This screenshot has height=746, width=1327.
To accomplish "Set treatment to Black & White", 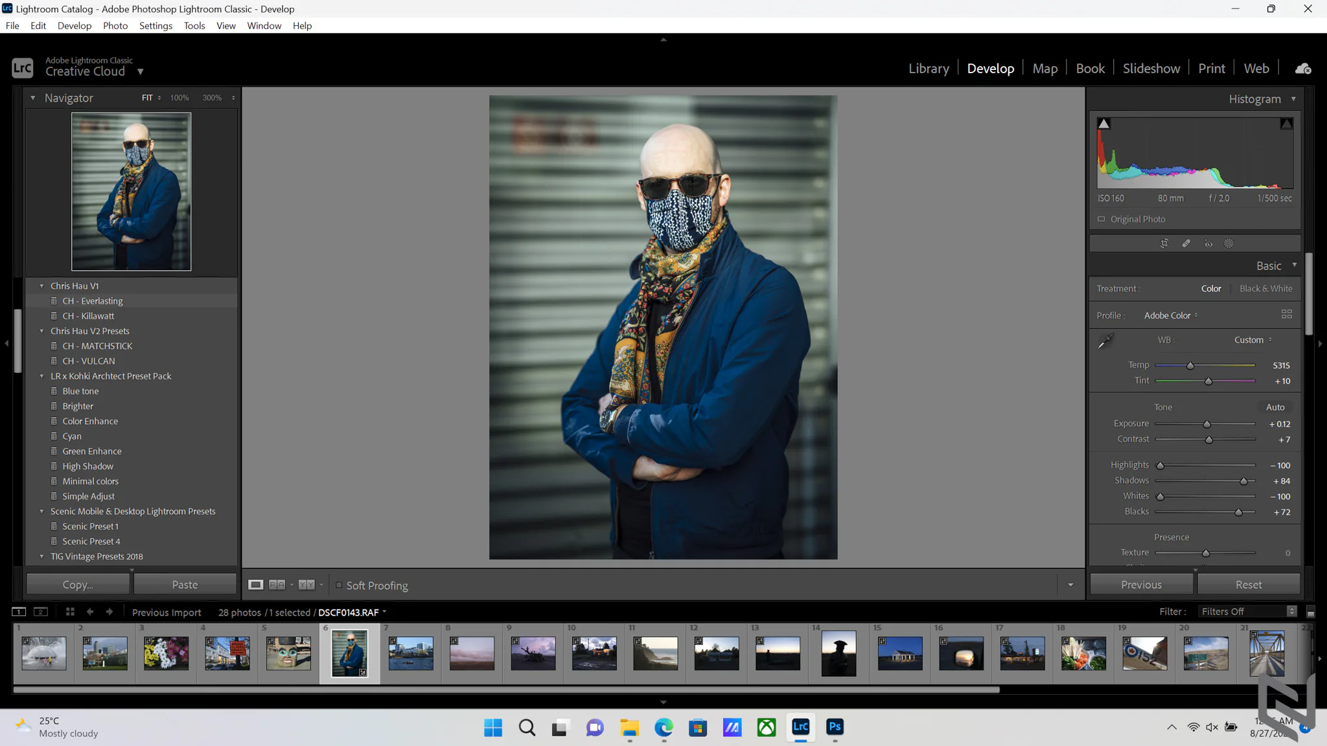I will click(x=1265, y=289).
